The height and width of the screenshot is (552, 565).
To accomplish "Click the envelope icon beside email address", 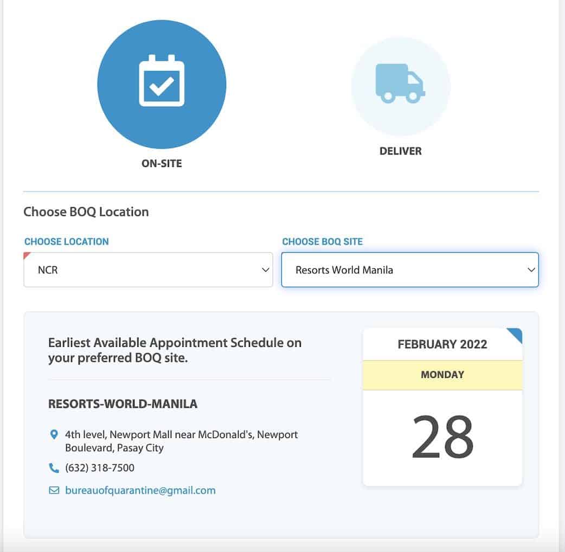I will 54,490.
